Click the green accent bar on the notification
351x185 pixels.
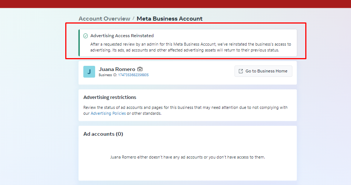coord(79,43)
